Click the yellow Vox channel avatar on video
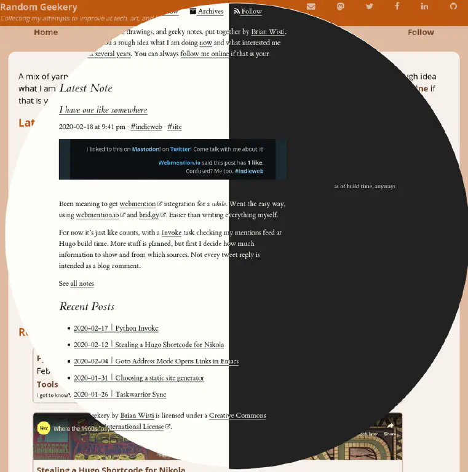468x472 pixels. [44, 428]
